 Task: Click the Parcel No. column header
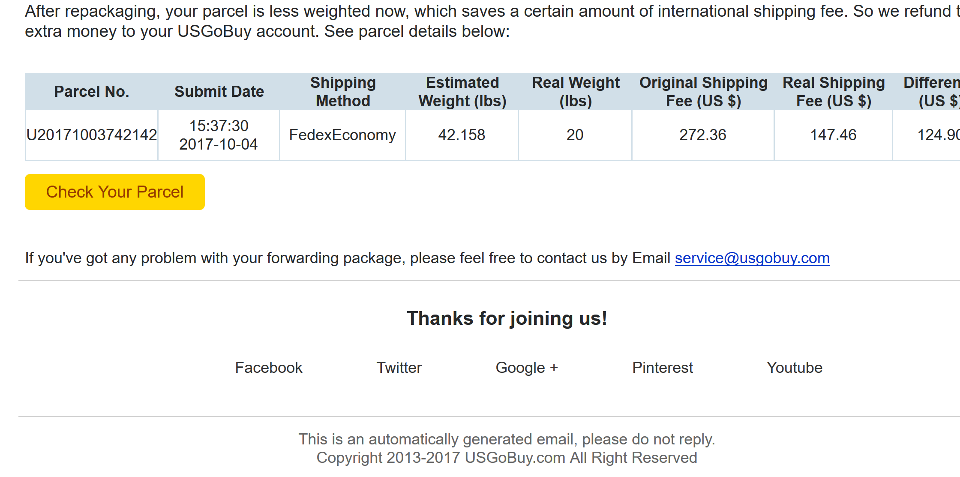point(92,92)
